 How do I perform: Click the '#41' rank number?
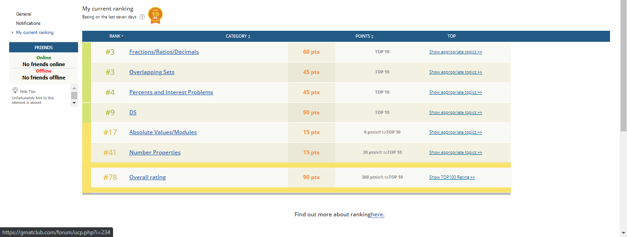110,152
